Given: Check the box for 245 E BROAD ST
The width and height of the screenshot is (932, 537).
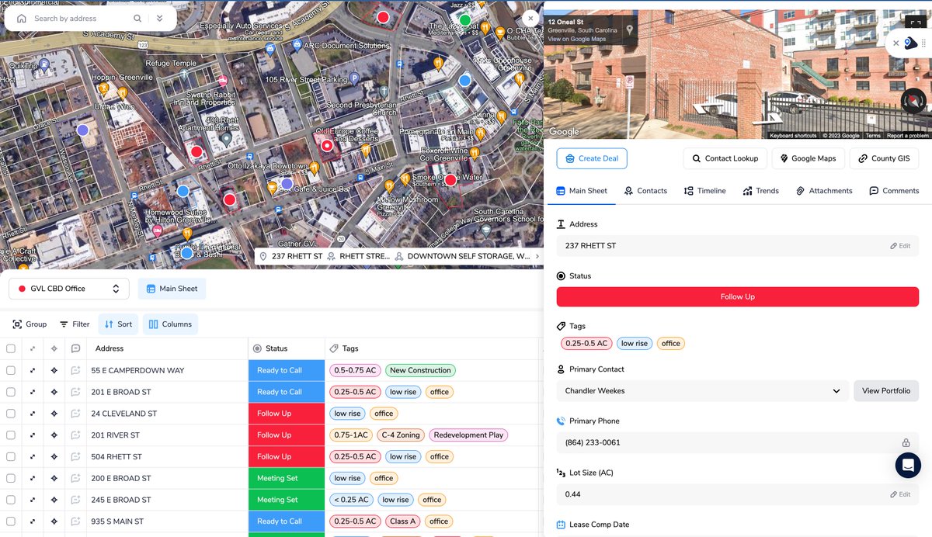Looking at the screenshot, I should [11, 500].
